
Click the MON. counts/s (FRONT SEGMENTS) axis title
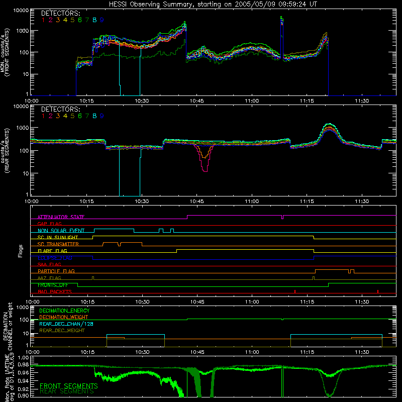coord(5,53)
